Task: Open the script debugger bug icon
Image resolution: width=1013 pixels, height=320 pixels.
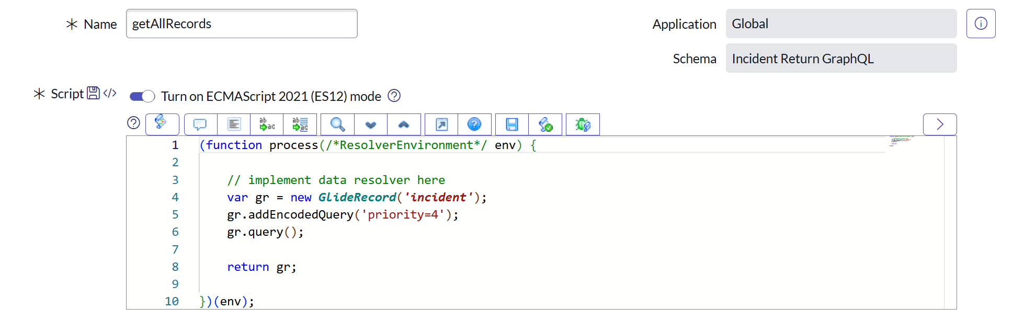Action: (x=583, y=124)
